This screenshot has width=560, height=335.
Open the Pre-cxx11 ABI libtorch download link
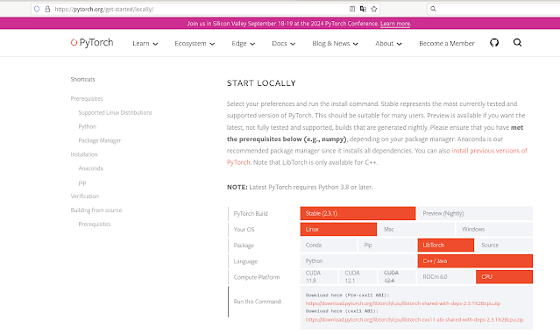[x=403, y=303]
